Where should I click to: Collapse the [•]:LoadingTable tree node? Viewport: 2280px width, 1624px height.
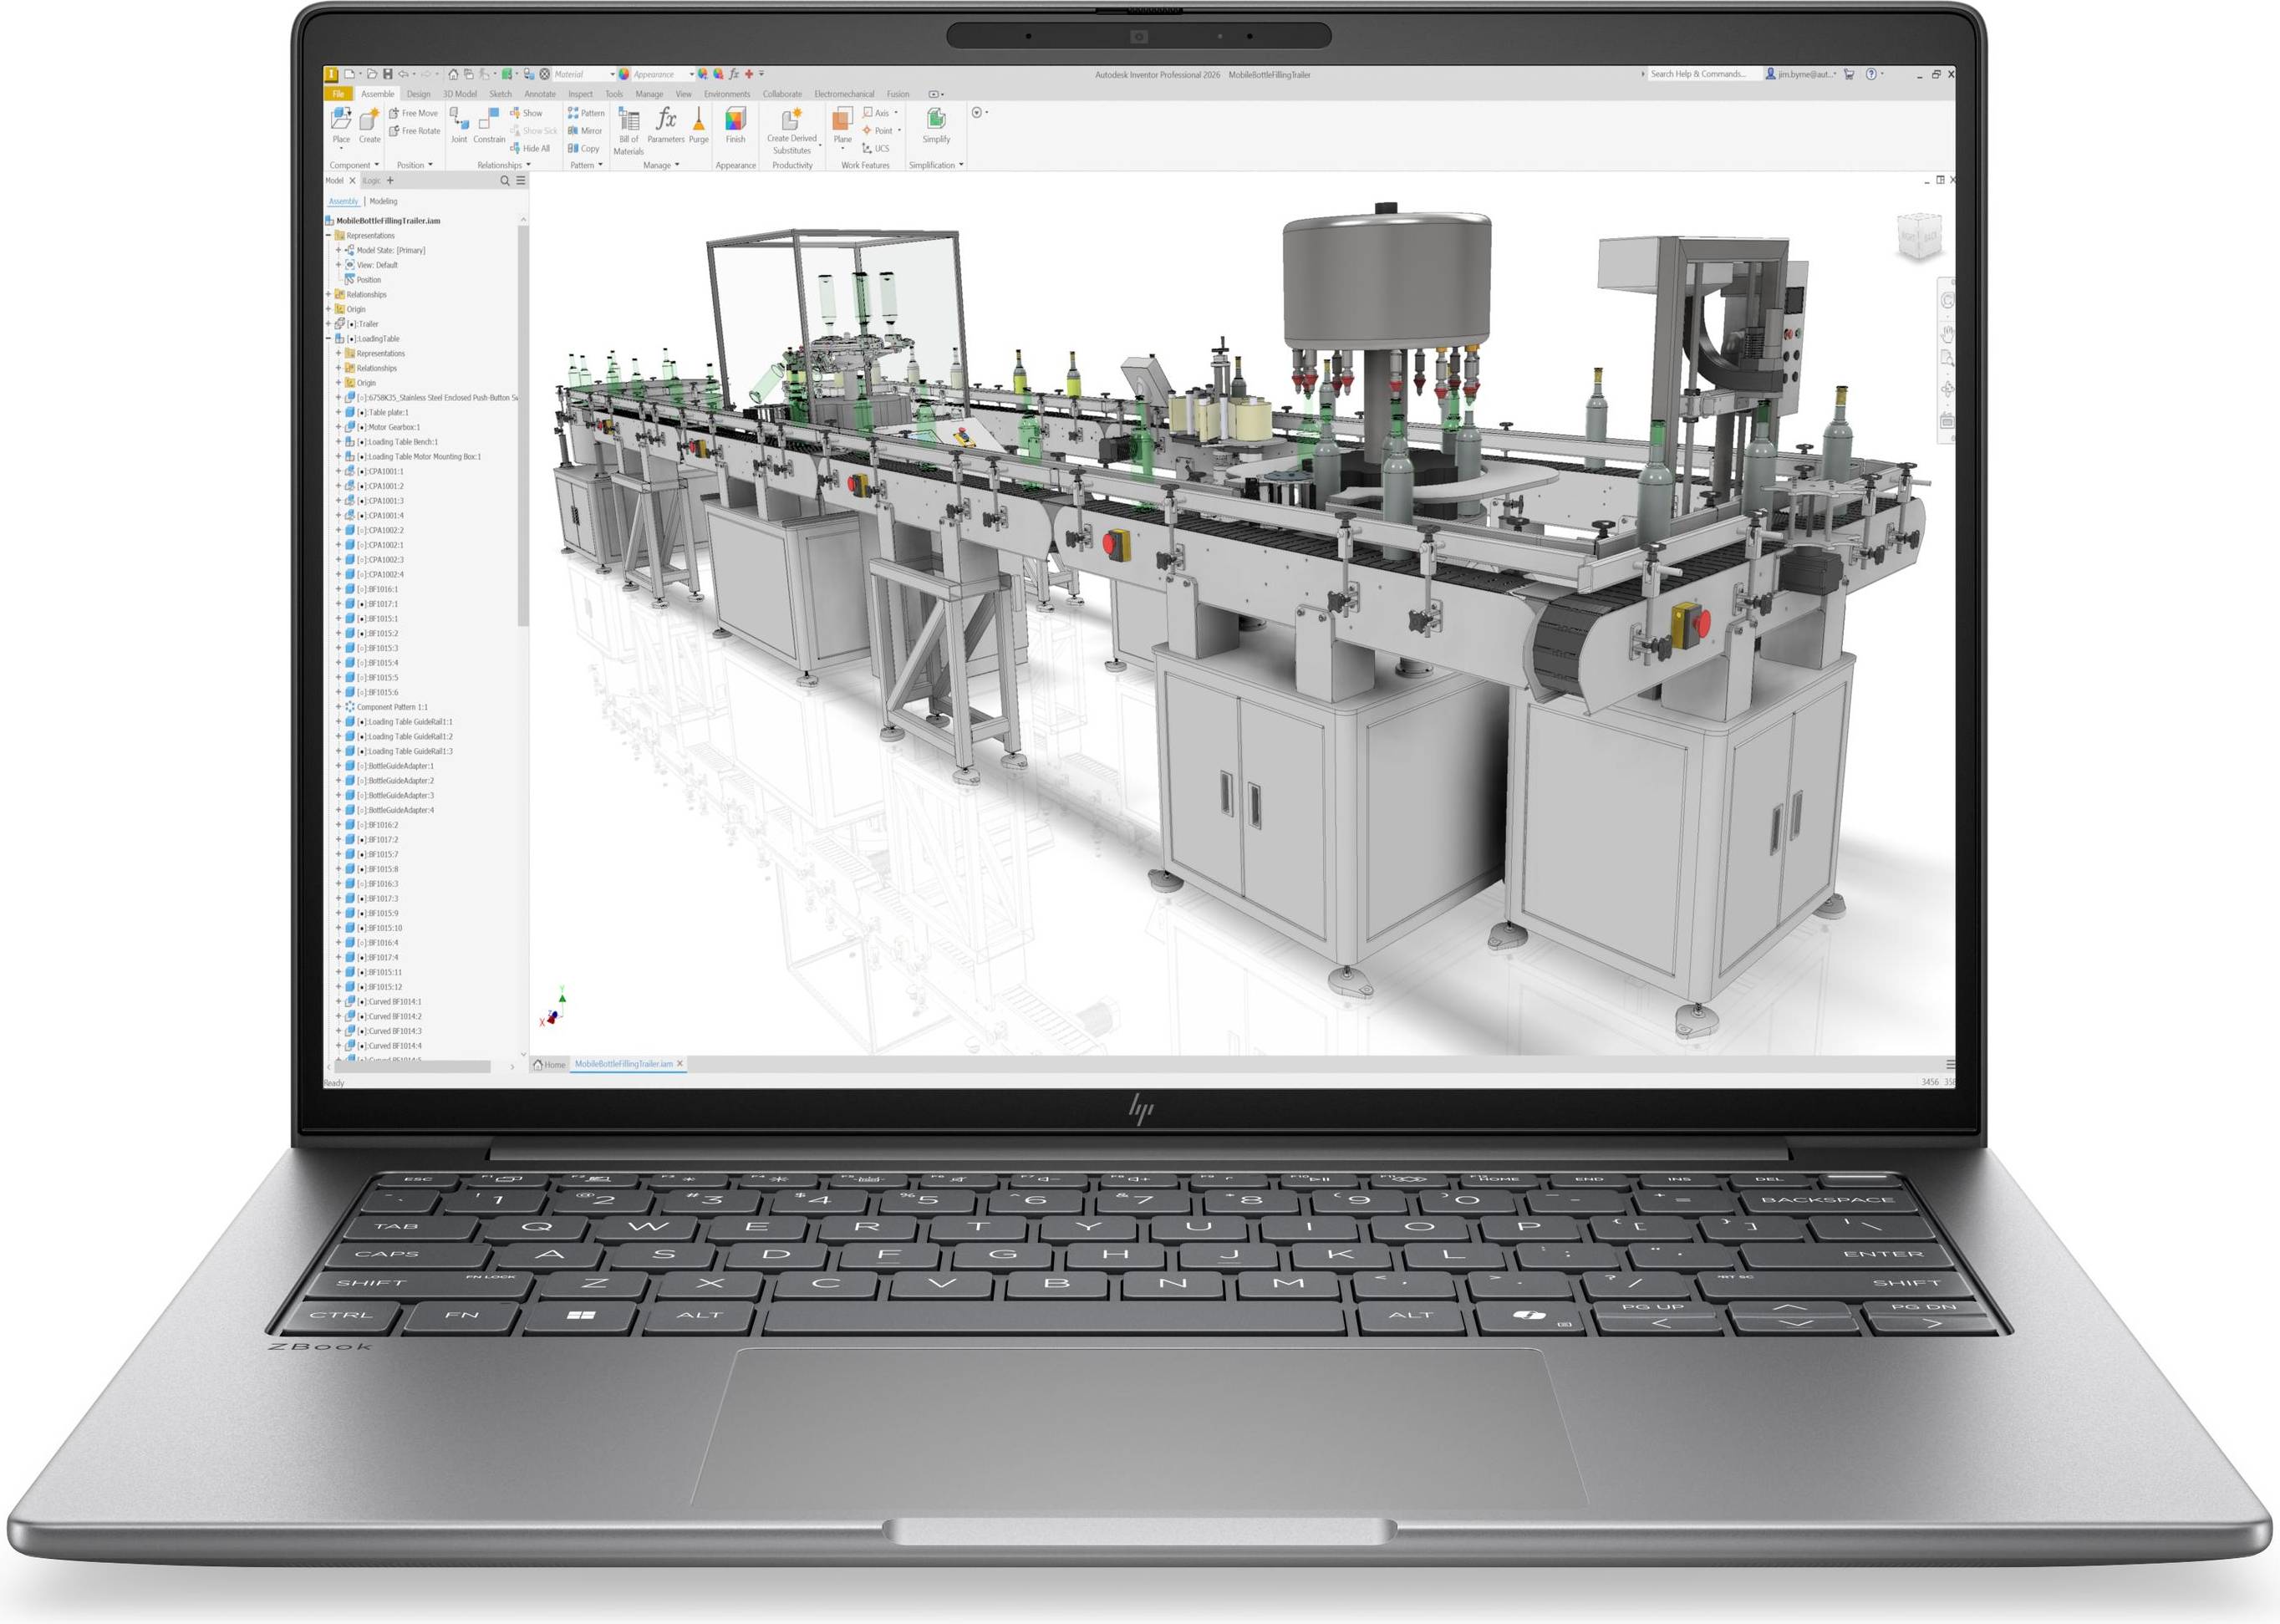click(328, 339)
